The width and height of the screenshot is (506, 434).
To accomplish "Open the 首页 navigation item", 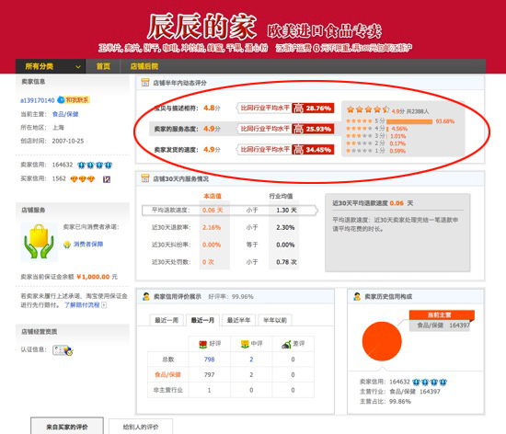I will tap(103, 66).
